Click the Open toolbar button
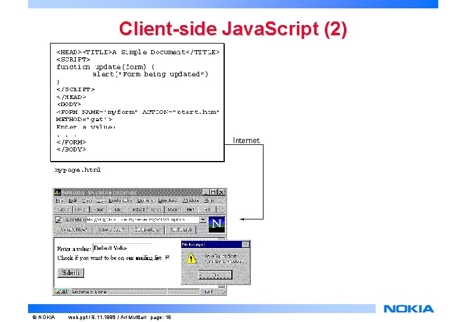The image size is (465, 322). tap(172, 209)
